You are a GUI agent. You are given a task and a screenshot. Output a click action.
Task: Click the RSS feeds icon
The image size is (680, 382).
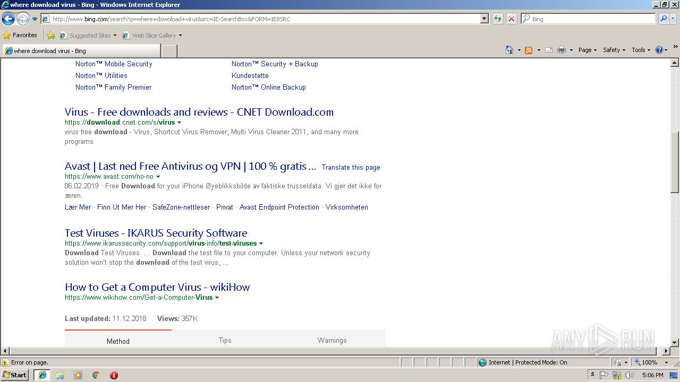click(529, 50)
